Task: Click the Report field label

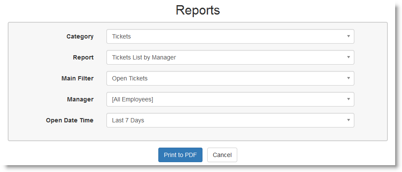Action: tap(83, 57)
